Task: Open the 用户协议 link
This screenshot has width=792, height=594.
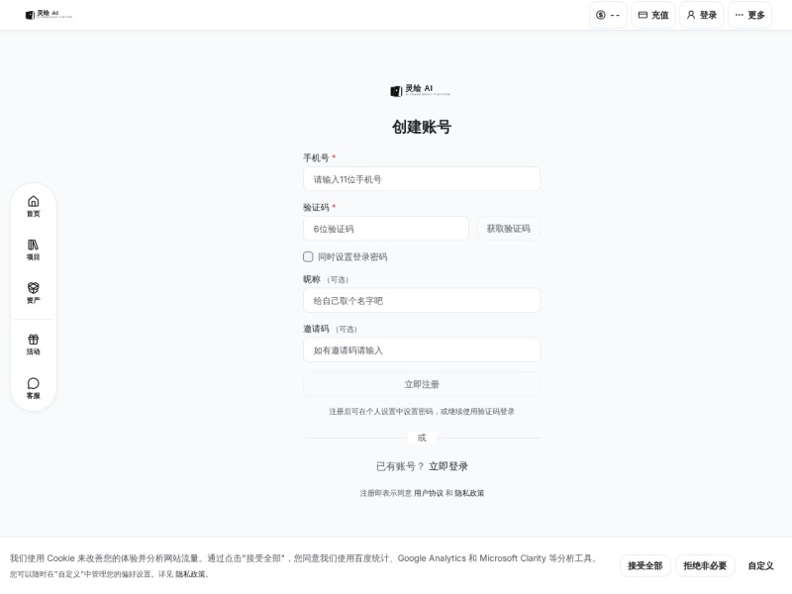Action: coord(429,493)
